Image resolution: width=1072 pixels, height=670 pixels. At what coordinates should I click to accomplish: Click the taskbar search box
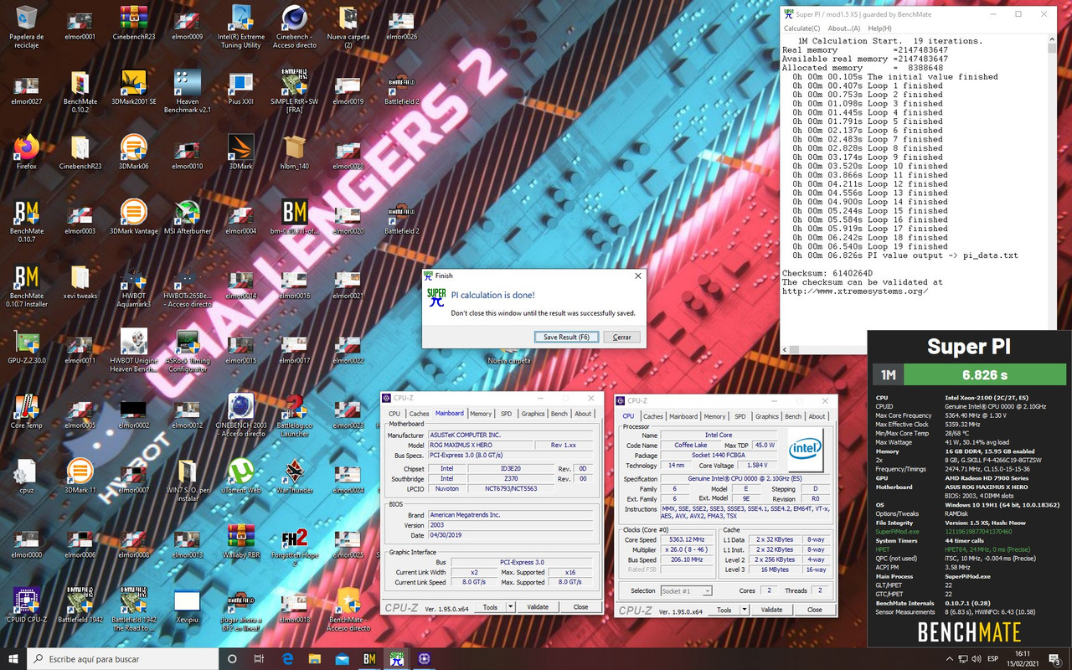pos(122,659)
